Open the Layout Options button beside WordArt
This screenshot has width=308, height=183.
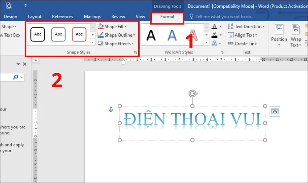point(275,111)
